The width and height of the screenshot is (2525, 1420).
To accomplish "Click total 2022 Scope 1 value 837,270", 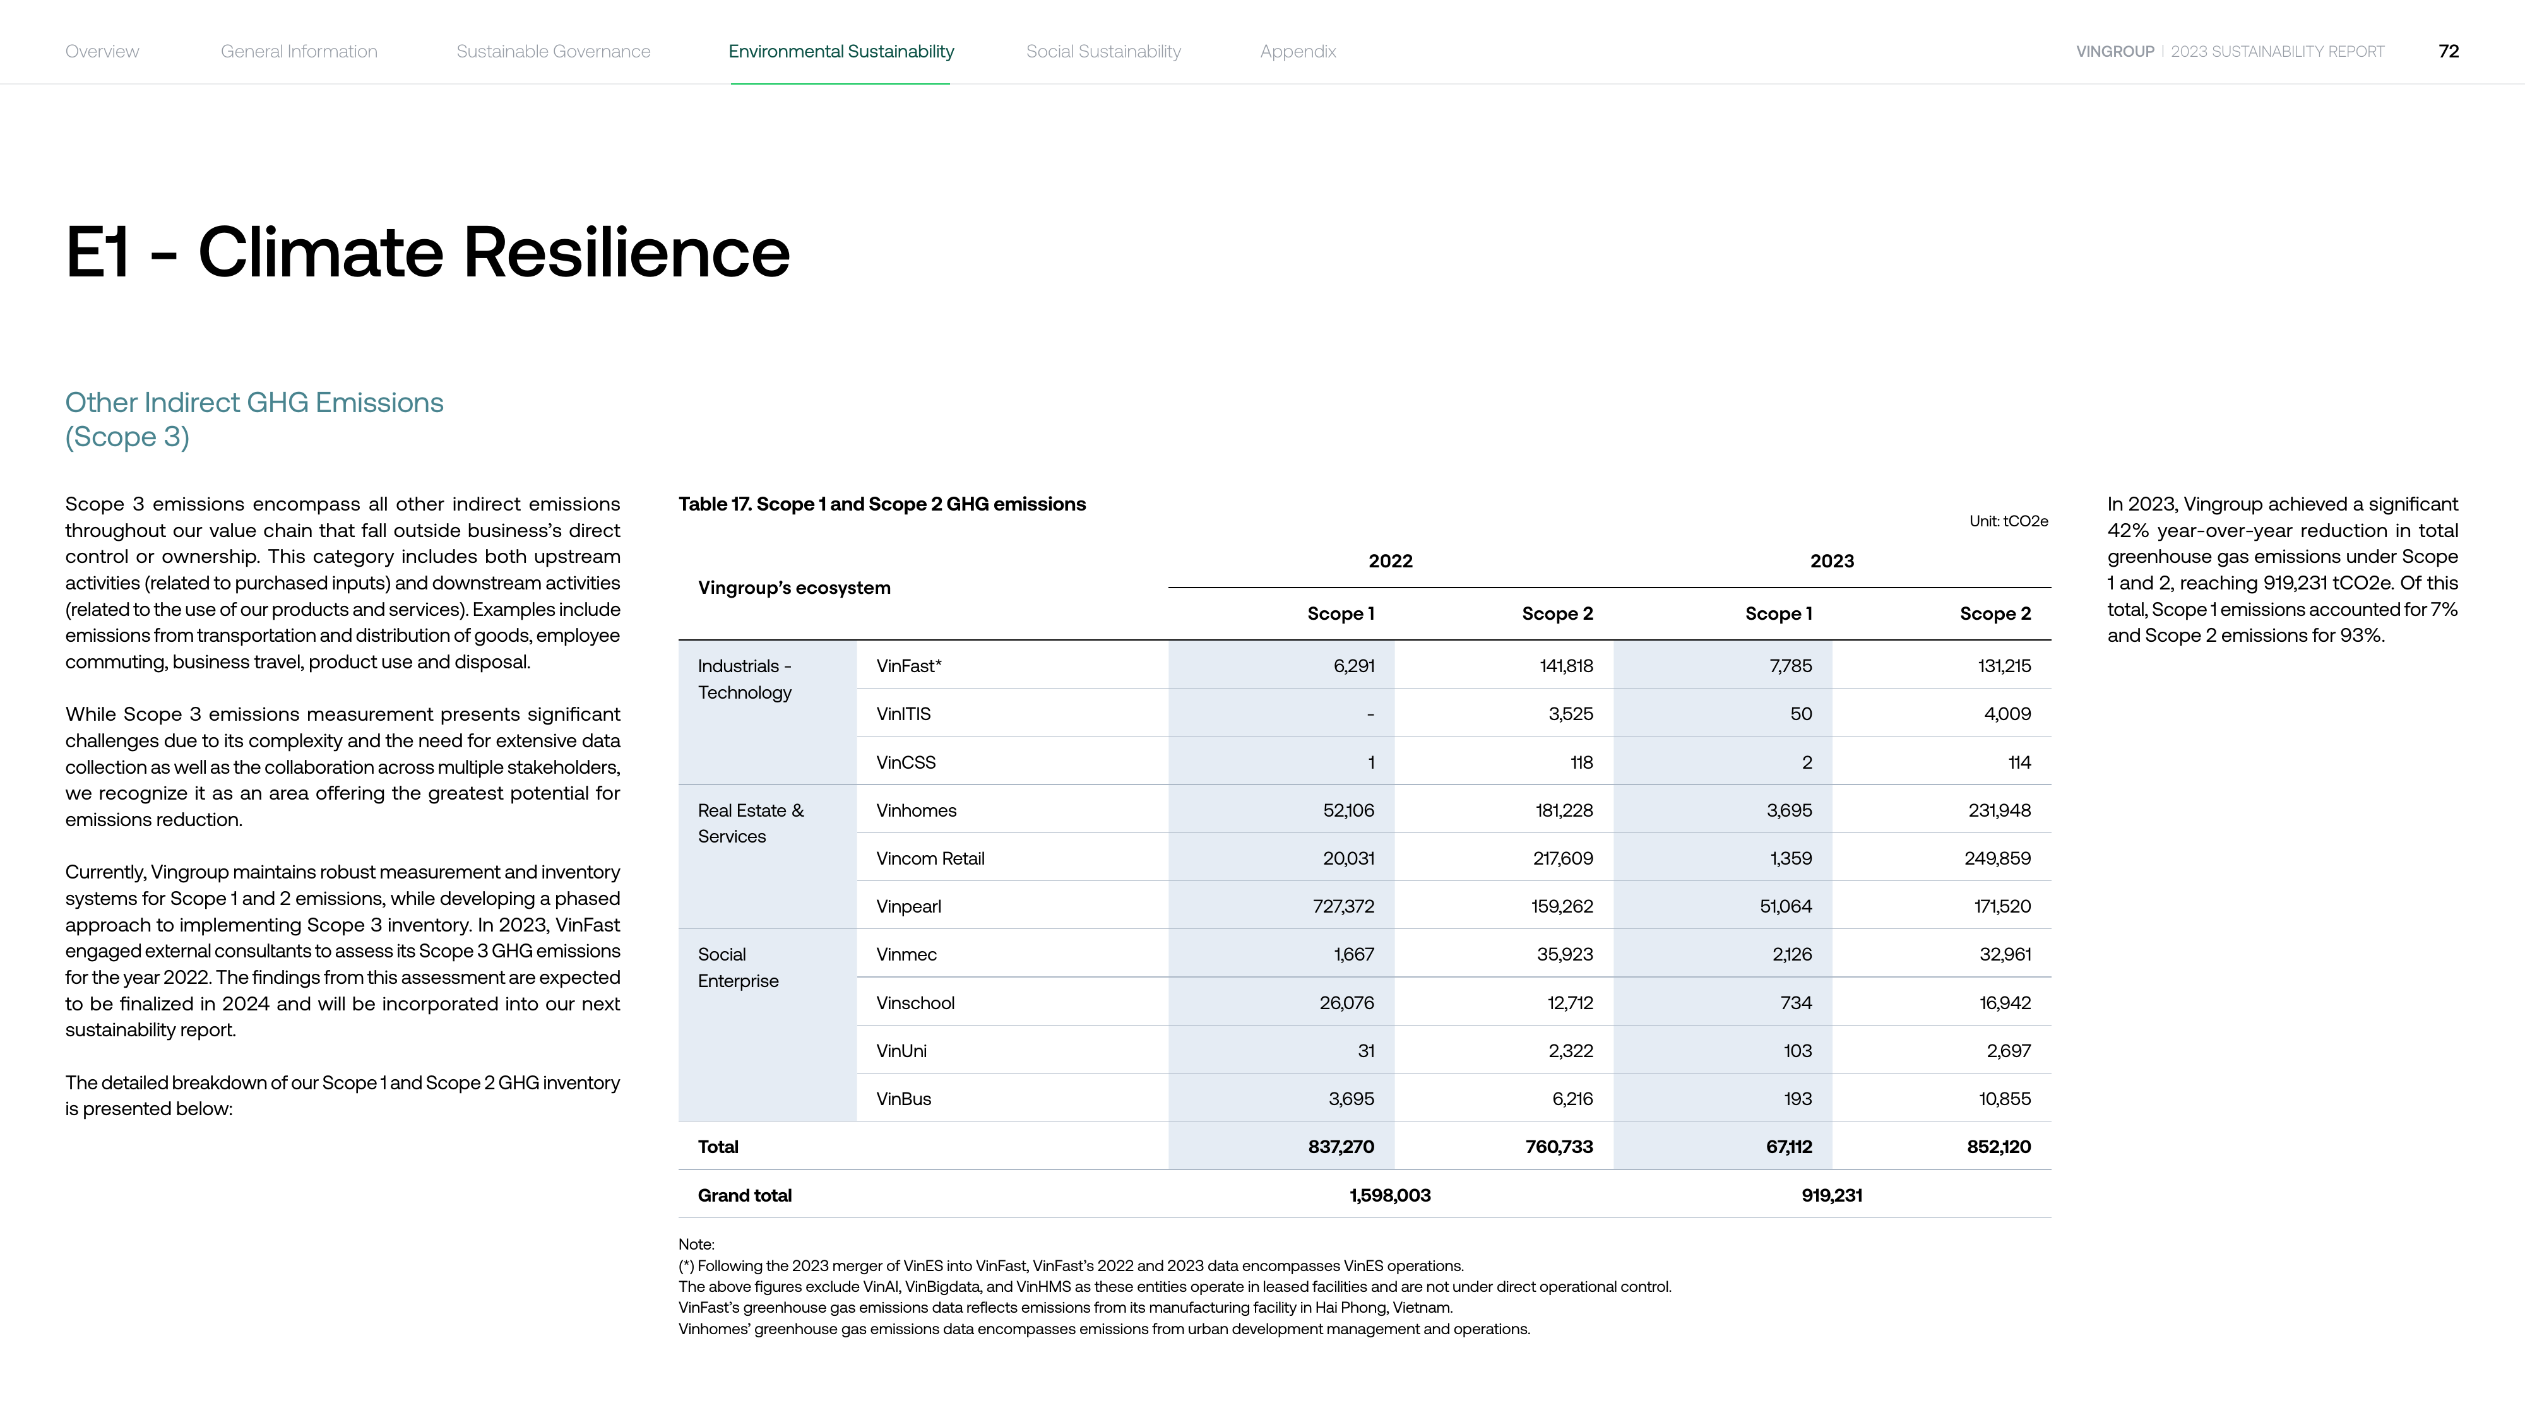I will pos(1341,1147).
